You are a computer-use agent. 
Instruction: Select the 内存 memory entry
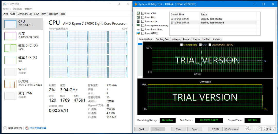point(23,36)
